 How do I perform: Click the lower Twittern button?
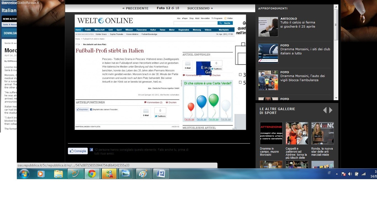(160, 116)
